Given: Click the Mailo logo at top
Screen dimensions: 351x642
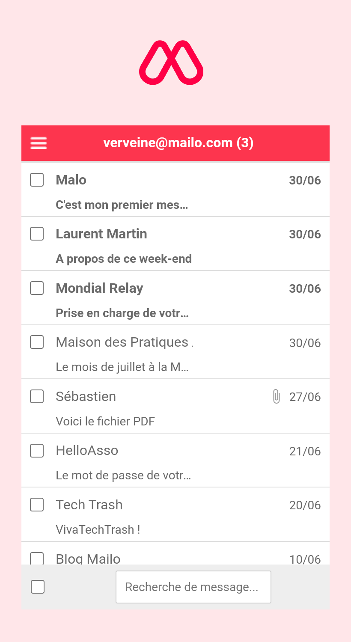Looking at the screenshot, I should (171, 62).
